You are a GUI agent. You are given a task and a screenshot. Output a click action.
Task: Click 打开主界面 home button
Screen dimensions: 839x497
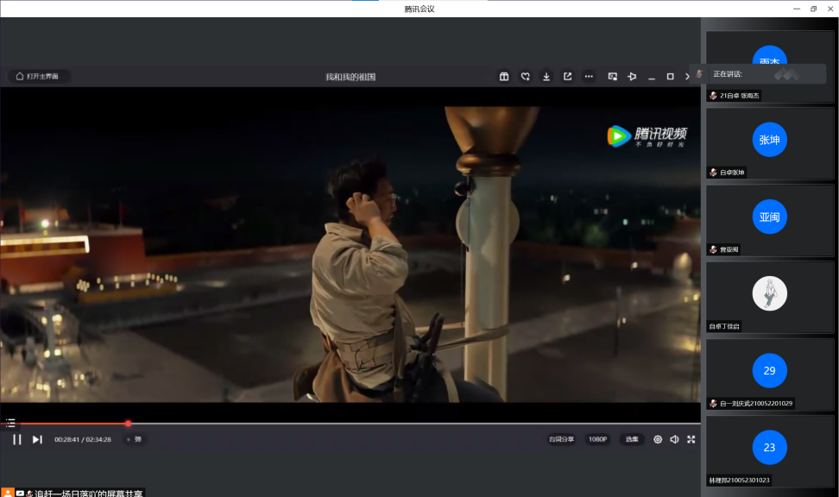pyautogui.click(x=40, y=76)
